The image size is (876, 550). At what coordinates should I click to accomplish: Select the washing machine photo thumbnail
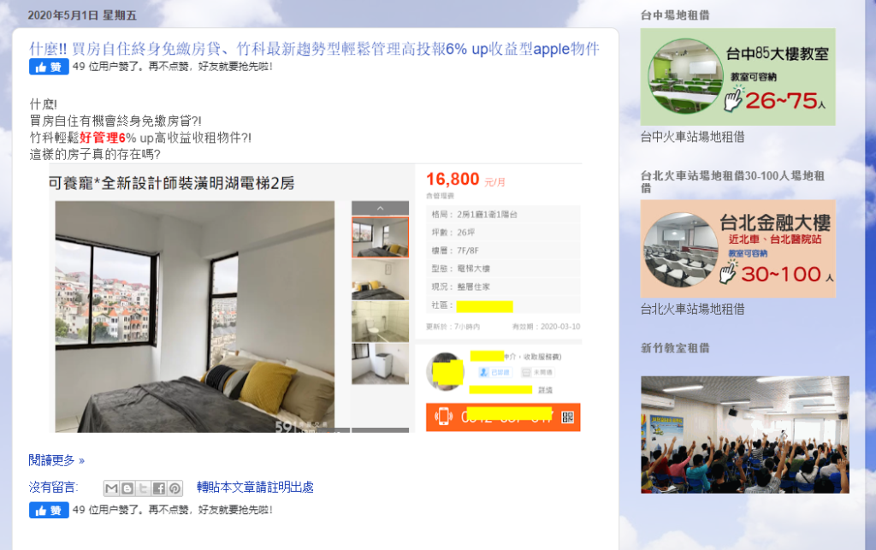click(x=380, y=364)
